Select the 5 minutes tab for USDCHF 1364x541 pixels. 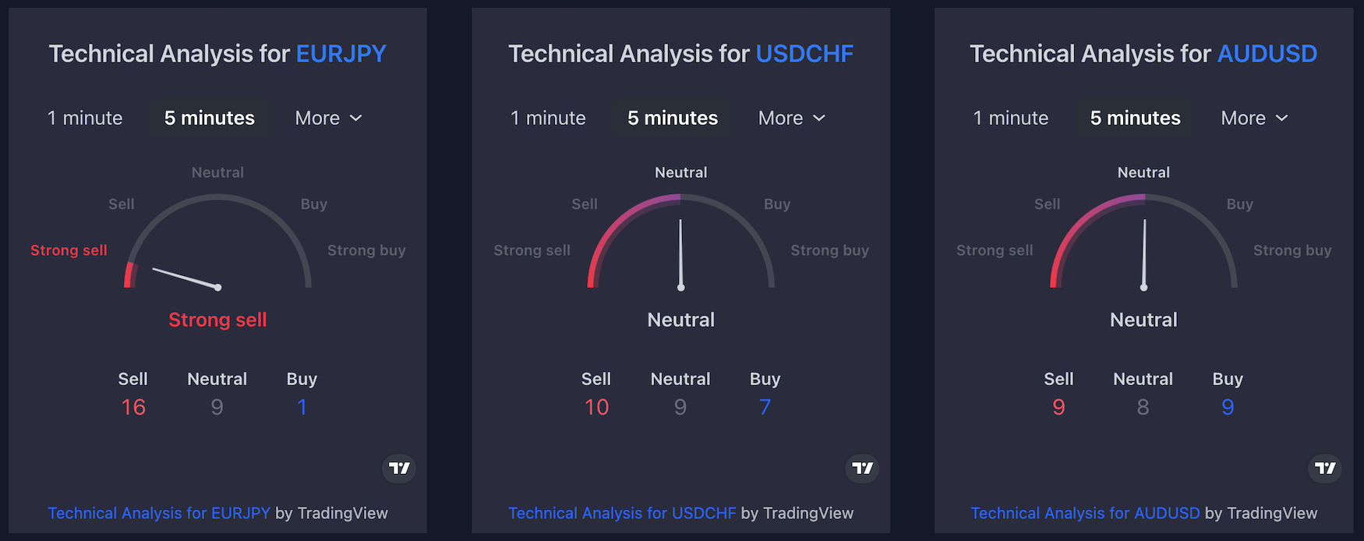click(x=673, y=118)
